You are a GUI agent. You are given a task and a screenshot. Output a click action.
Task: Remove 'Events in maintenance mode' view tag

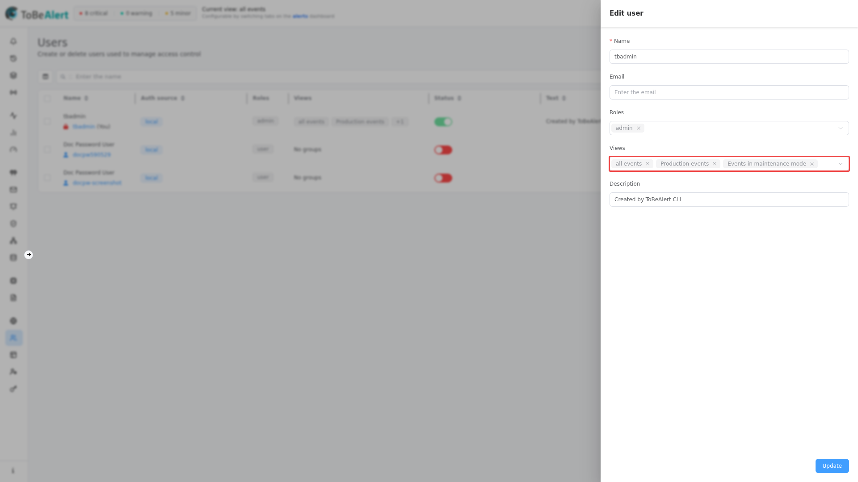(x=812, y=164)
